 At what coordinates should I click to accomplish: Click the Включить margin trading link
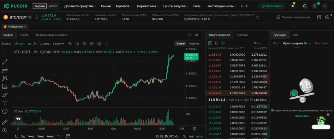(x=302, y=116)
